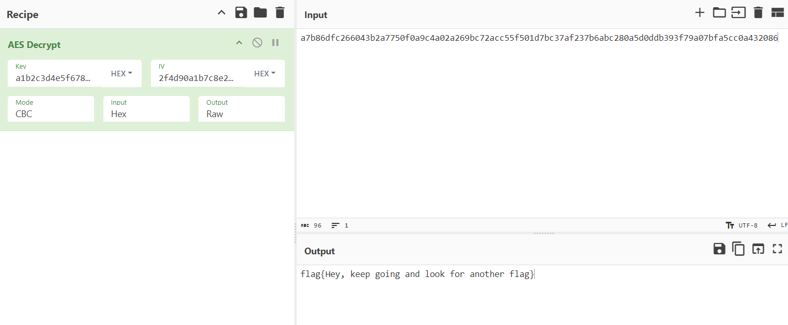Screen dimensions: 788x325
Task: Clear the recipe with the trash icon
Action: pos(280,13)
